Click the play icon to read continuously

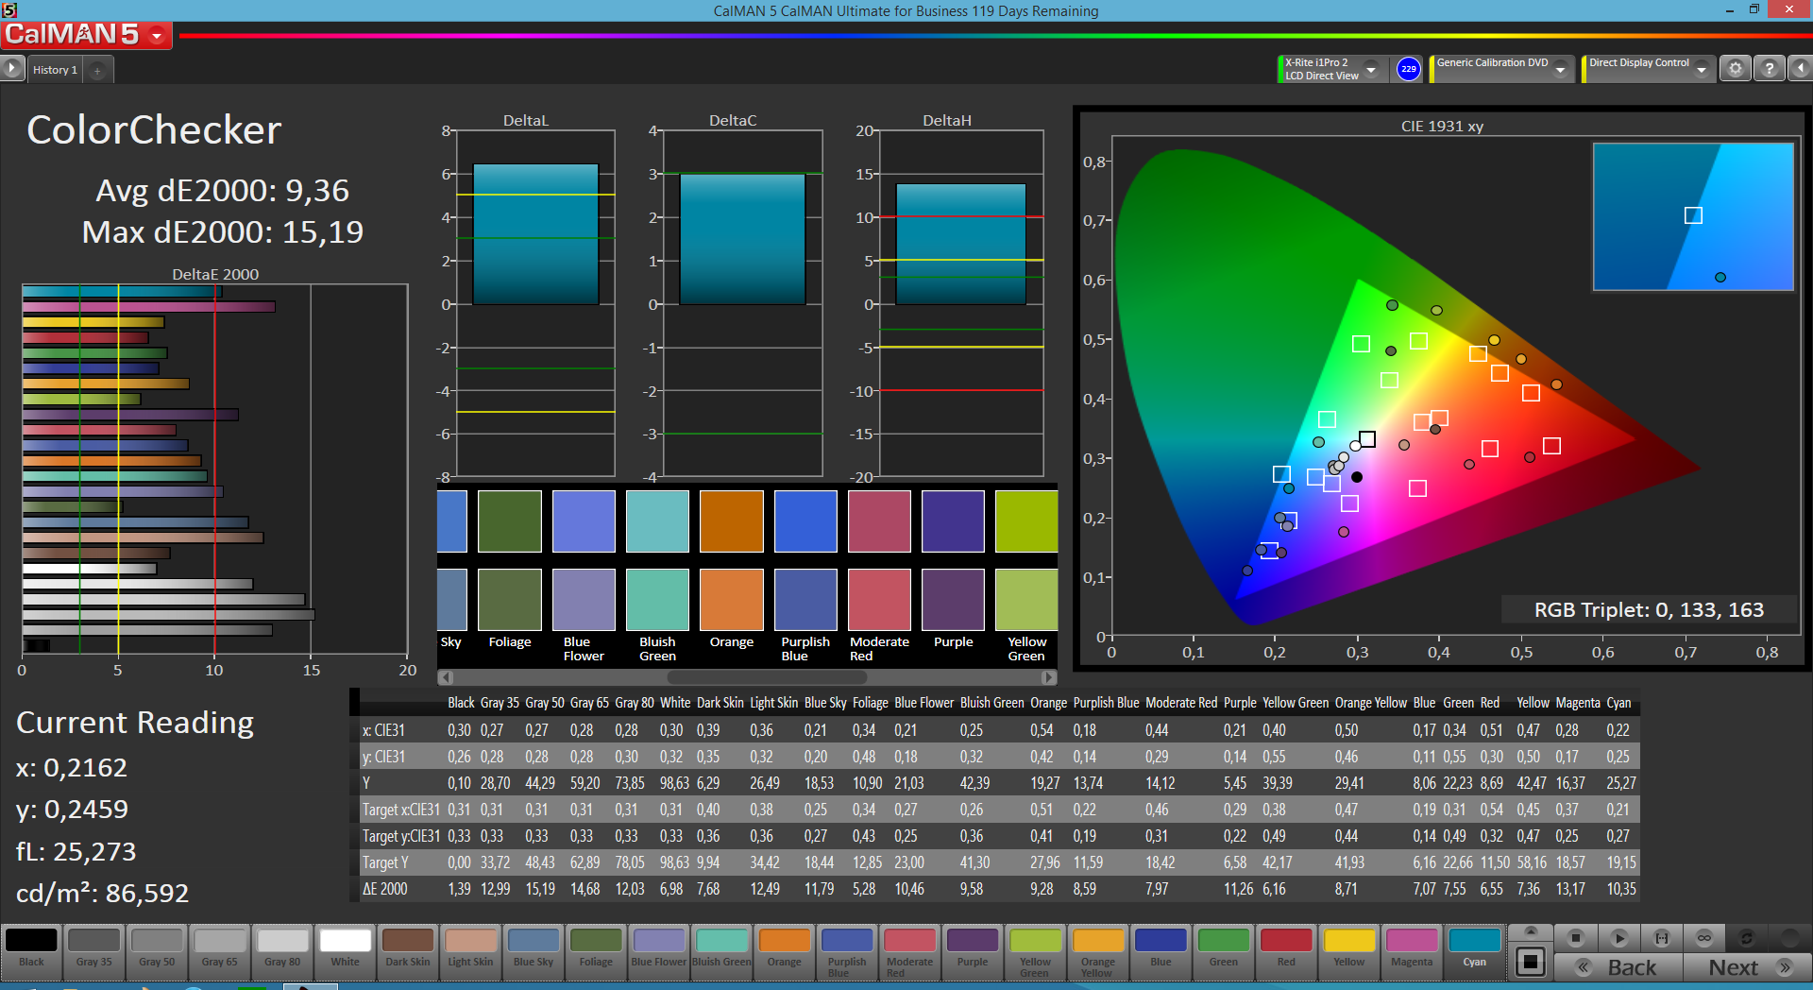tap(1618, 938)
